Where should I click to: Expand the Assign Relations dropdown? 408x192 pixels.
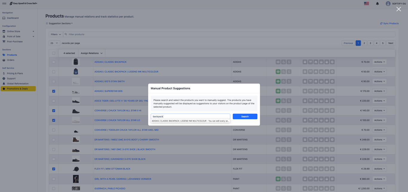coord(92,53)
